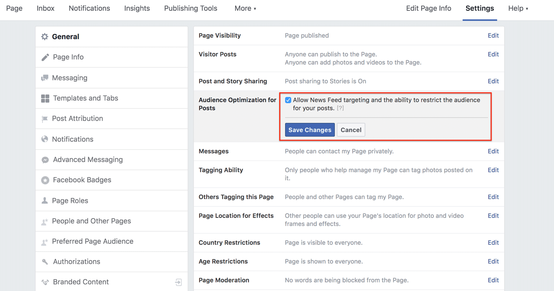Open the Publishing Tools tab
554x291 pixels.
(191, 9)
